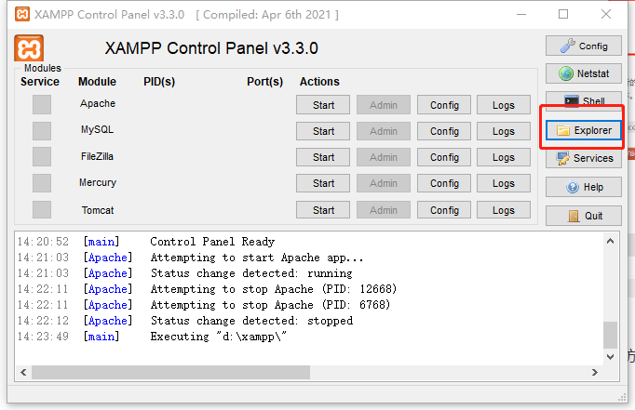Click the Mercury module name
This screenshot has width=635, height=410.
point(98,182)
